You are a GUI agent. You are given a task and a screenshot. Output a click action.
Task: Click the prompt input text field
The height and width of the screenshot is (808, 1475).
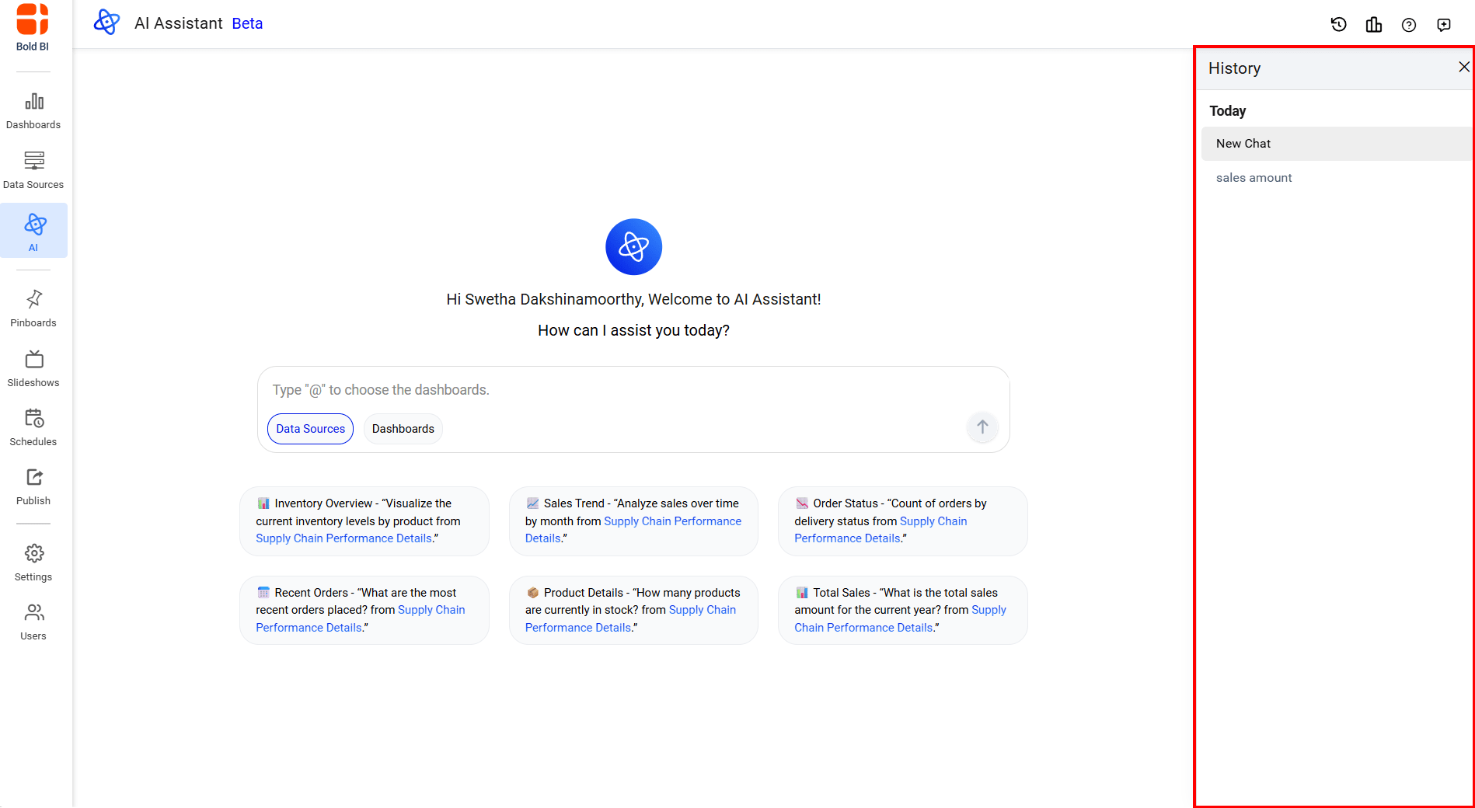click(614, 390)
